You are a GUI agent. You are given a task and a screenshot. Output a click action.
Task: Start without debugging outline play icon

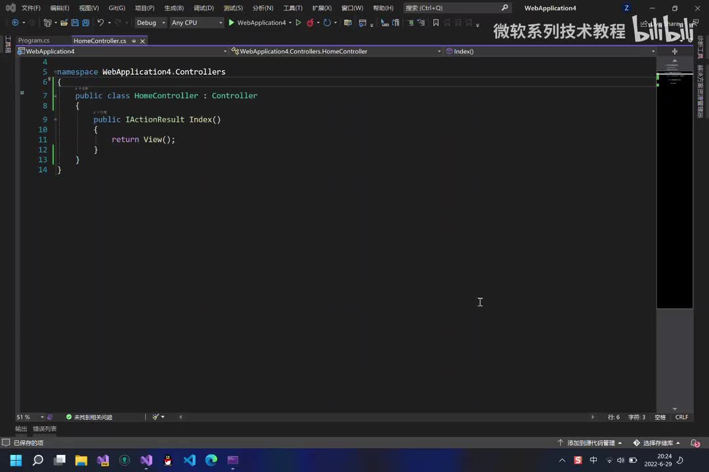pyautogui.click(x=299, y=22)
